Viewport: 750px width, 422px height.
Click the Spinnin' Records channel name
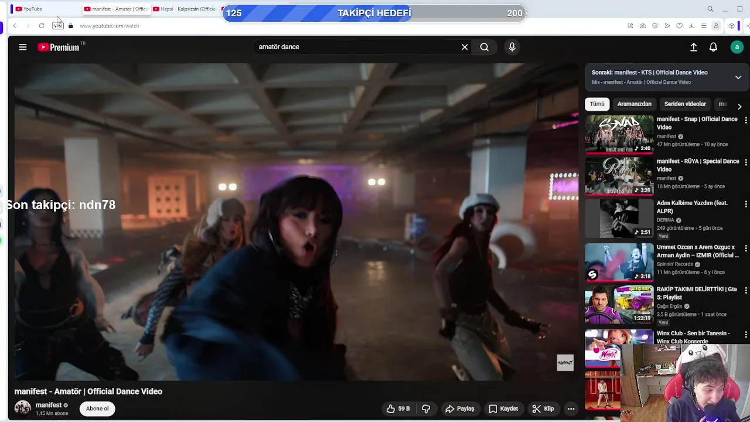click(674, 264)
